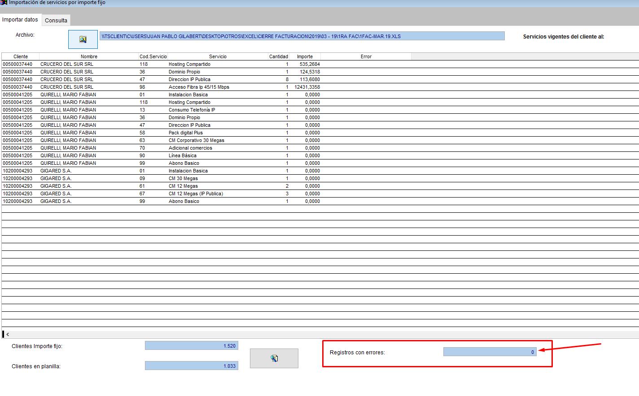Click the Importe column header
639x396 pixels.
coord(305,56)
